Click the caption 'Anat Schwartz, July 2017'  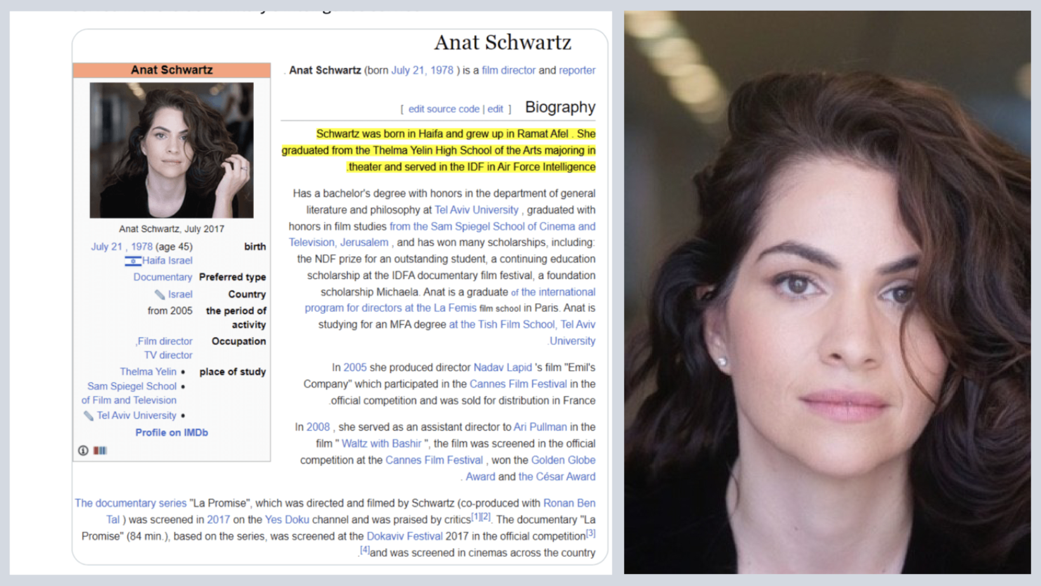(x=171, y=229)
